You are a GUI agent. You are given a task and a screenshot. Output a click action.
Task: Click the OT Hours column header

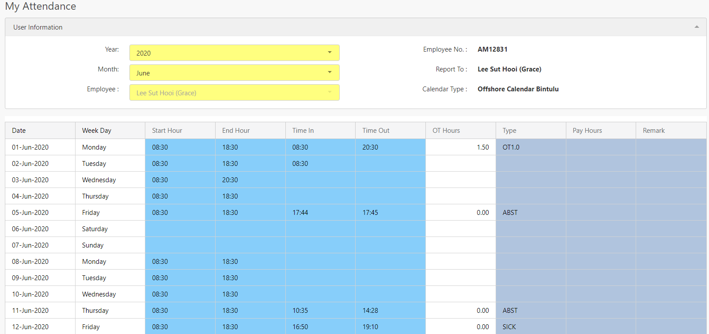point(461,131)
